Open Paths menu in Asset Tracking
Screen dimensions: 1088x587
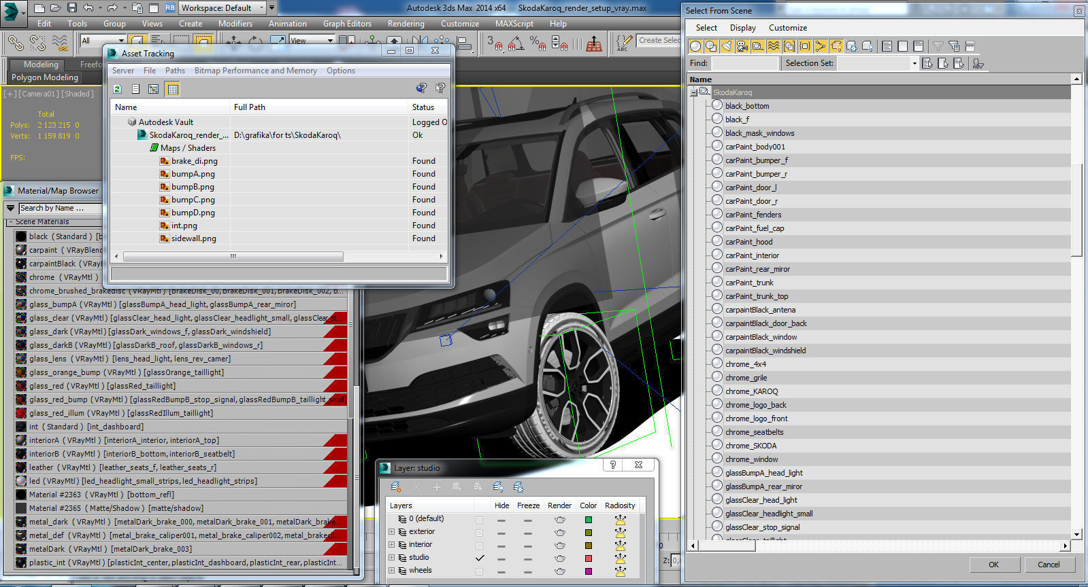(x=175, y=71)
